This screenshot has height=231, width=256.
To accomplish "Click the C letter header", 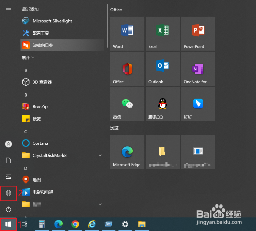I will (x=26, y=131).
